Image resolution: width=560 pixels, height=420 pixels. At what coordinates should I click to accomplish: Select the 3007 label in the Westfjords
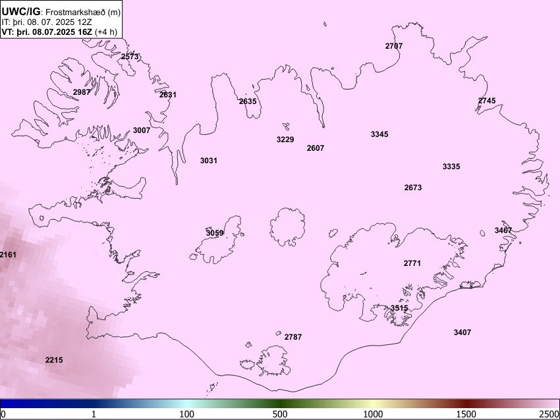pyautogui.click(x=142, y=130)
